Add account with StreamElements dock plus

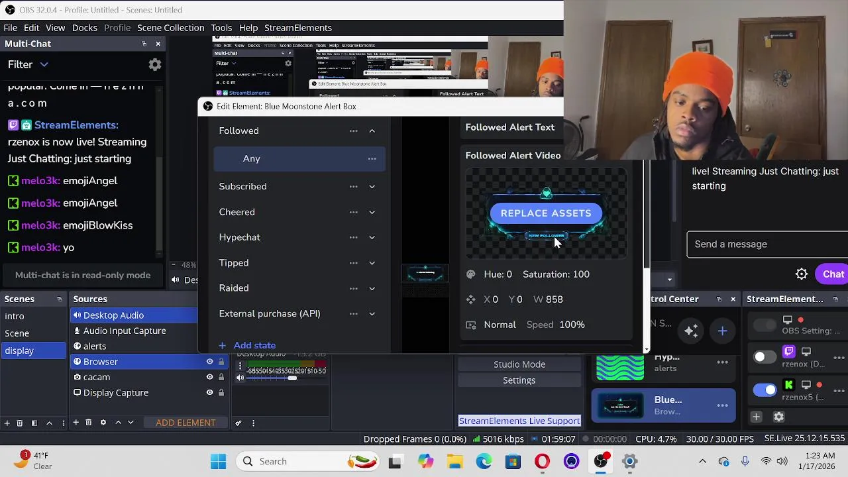(757, 417)
